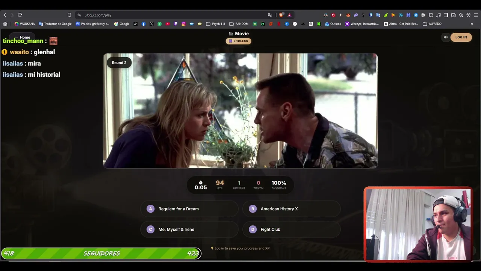This screenshot has height=271, width=481.
Task: Click the ENDLESS mode badge
Action: (x=239, y=41)
